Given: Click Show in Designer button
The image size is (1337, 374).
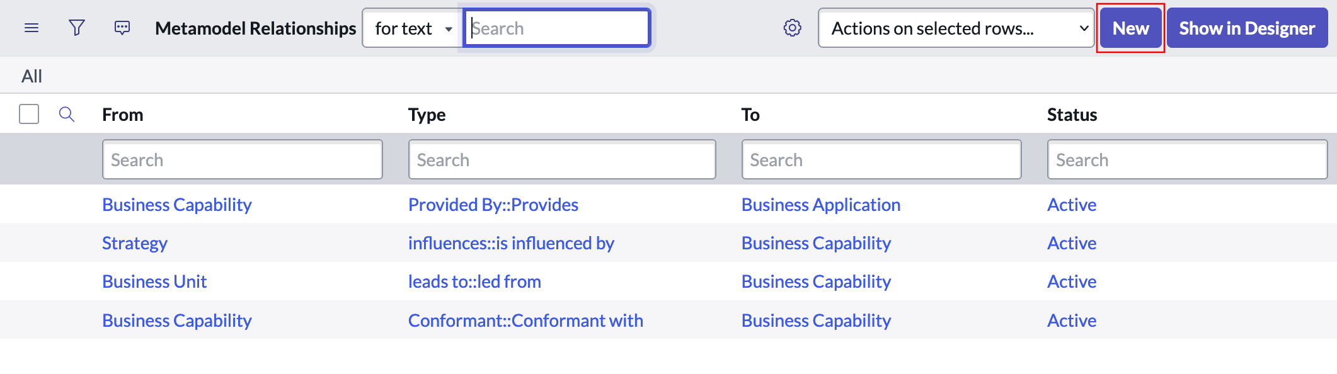Looking at the screenshot, I should [1247, 28].
